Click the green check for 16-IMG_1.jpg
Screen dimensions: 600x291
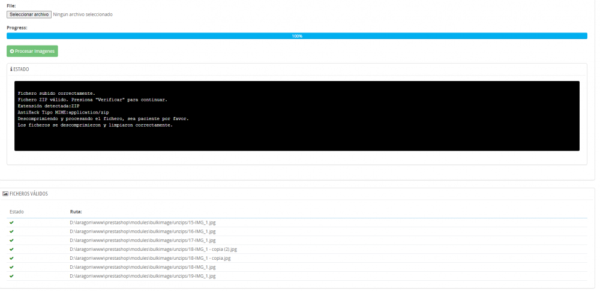pyautogui.click(x=11, y=231)
